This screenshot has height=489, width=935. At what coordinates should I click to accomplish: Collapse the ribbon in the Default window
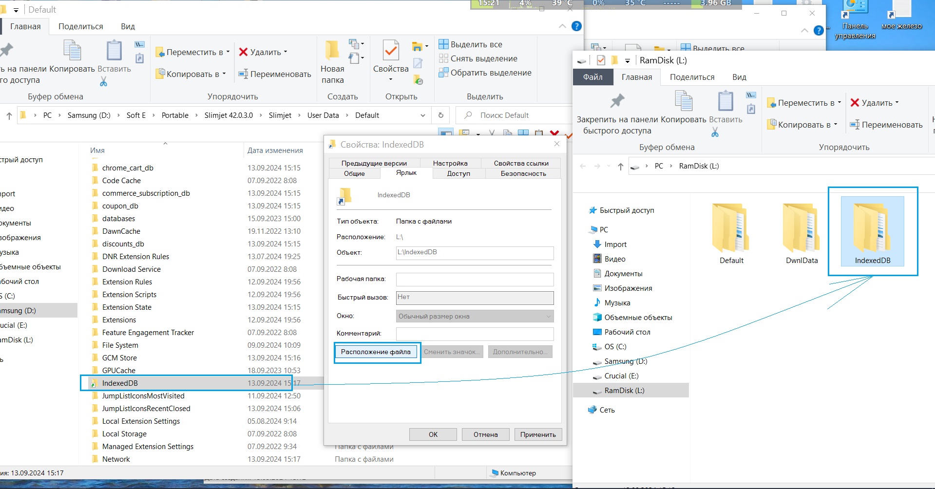(x=562, y=26)
